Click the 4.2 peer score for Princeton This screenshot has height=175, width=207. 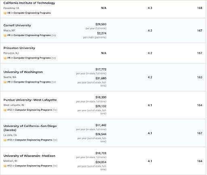tap(150, 53)
